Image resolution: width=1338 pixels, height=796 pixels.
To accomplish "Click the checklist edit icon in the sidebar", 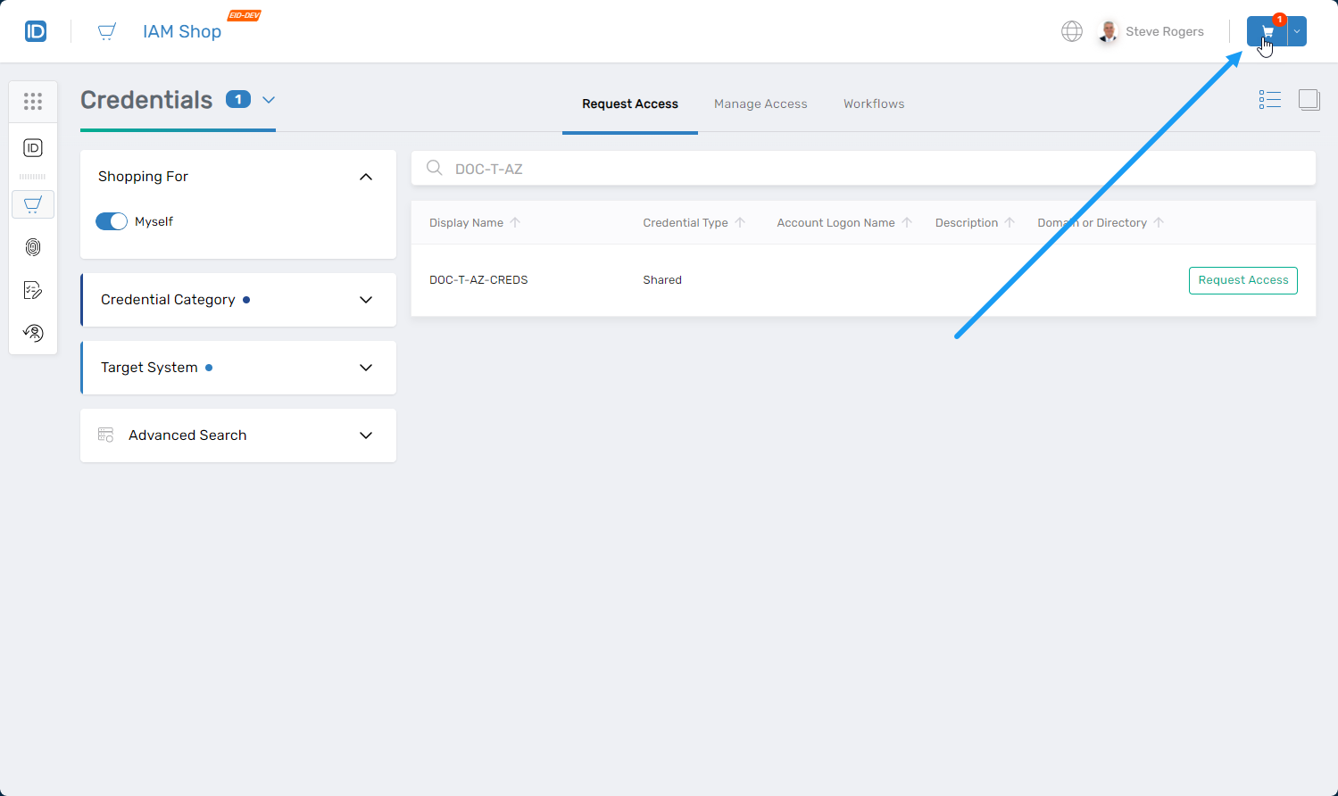I will 33,290.
